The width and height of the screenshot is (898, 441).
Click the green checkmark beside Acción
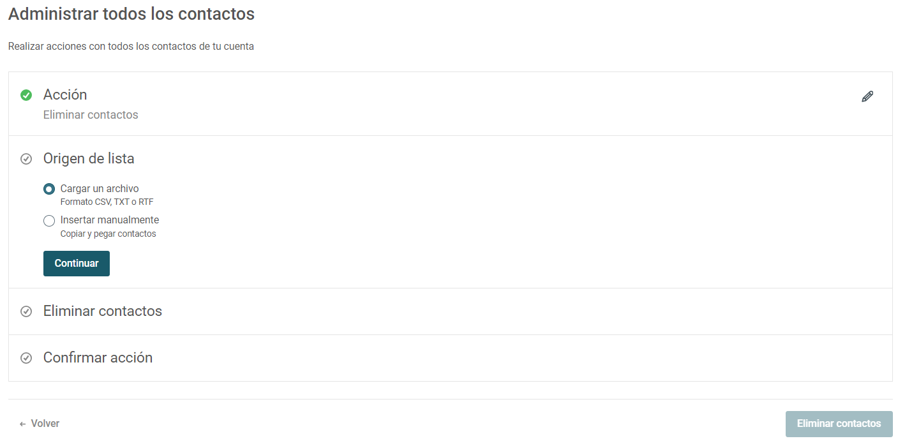click(x=26, y=95)
